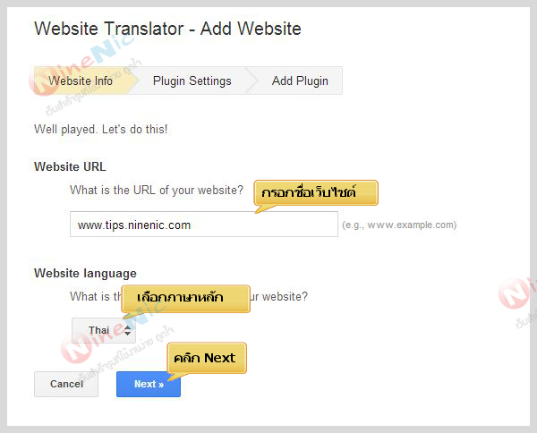Go to the Add Plugin step
This screenshot has width=537, height=433.
pyautogui.click(x=299, y=81)
